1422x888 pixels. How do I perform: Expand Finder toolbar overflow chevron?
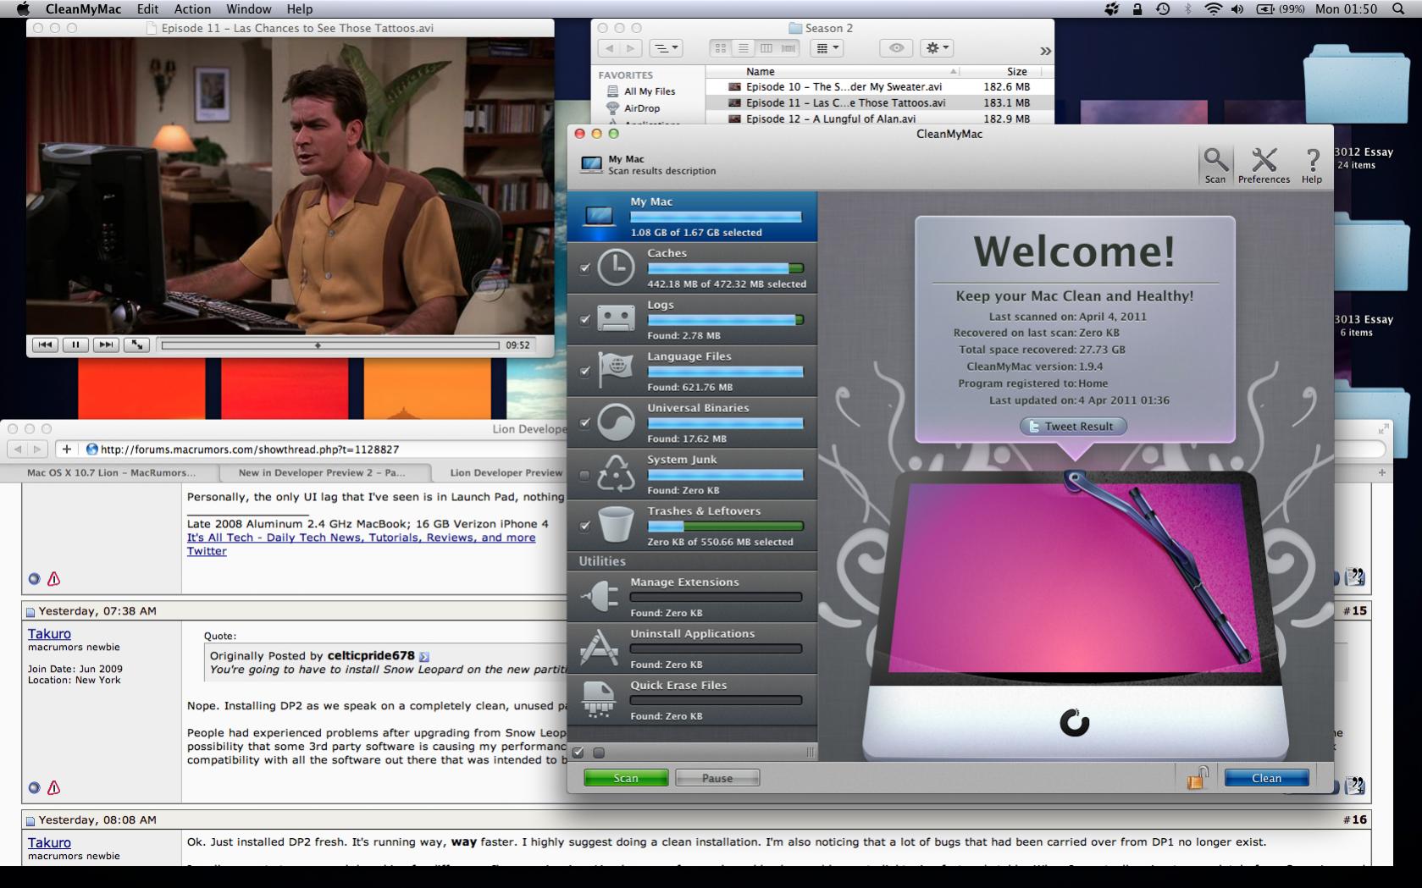pyautogui.click(x=1045, y=51)
